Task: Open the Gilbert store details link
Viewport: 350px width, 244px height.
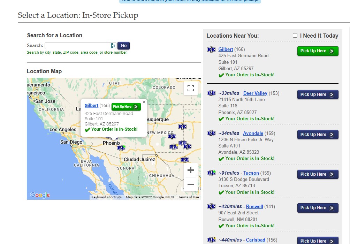Action: pyautogui.click(x=226, y=49)
